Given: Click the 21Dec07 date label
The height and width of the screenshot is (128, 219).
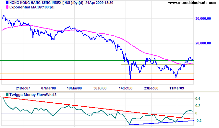Looking at the screenshot, I should pyautogui.click(x=23, y=88).
